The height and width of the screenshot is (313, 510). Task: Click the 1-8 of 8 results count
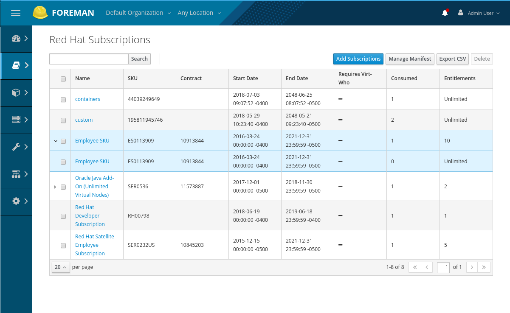(395, 267)
